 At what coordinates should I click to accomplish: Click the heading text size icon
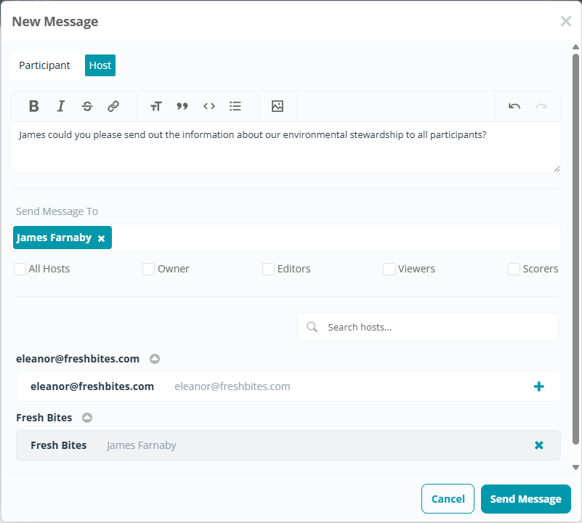point(155,106)
